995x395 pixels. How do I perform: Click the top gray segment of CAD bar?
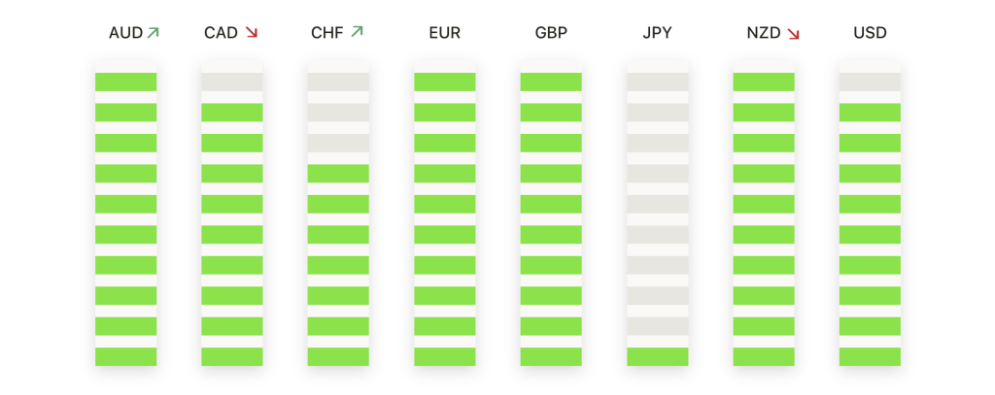(232, 82)
